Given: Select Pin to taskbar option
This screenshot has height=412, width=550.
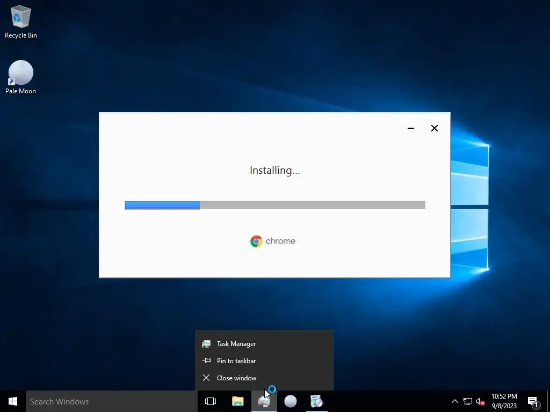Looking at the screenshot, I should click(264, 361).
